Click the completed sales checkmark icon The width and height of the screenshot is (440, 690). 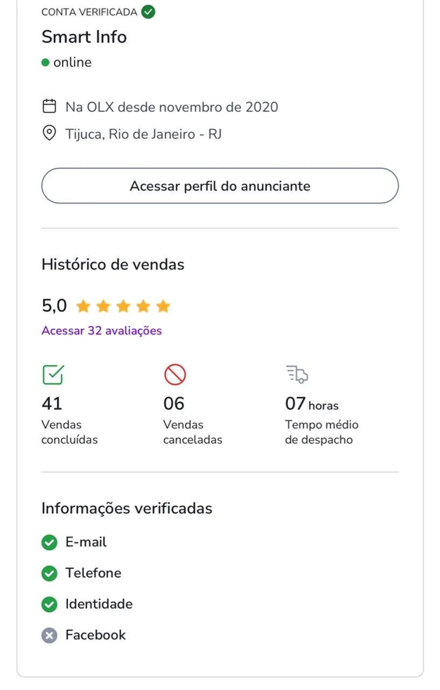tap(53, 375)
